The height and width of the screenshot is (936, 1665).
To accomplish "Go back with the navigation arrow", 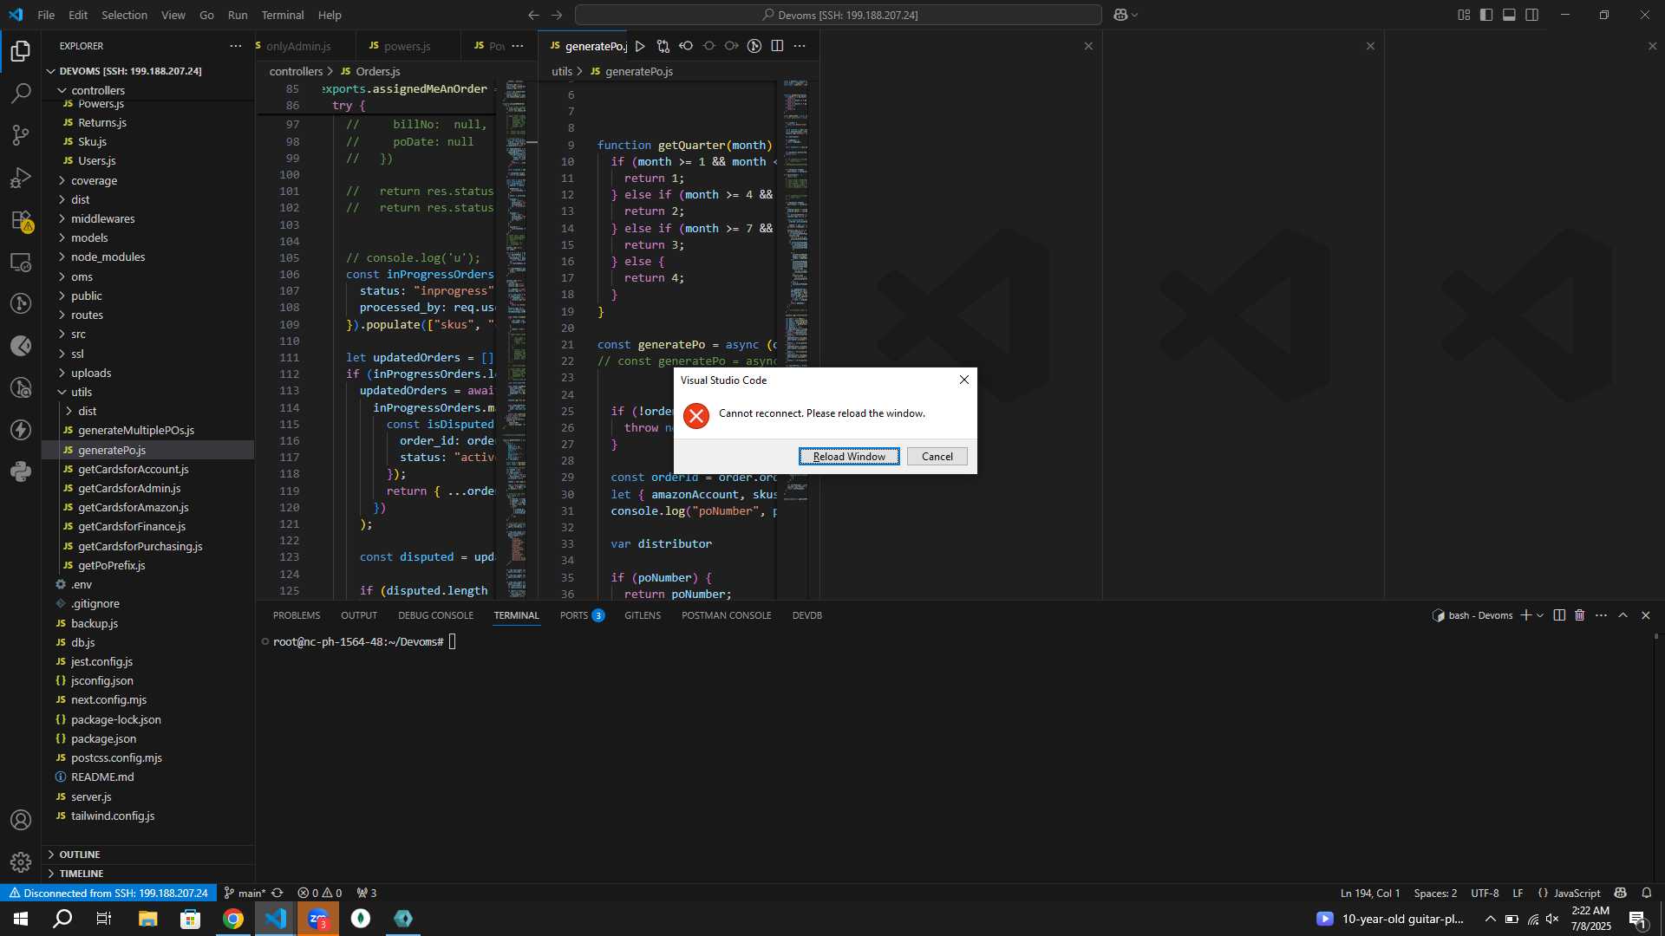I will (533, 15).
